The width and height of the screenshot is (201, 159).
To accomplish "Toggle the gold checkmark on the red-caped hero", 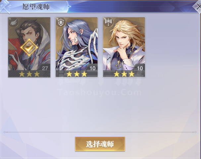I will coord(29,48).
